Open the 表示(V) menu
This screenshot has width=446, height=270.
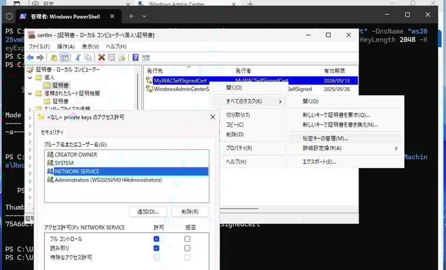tap(90, 46)
